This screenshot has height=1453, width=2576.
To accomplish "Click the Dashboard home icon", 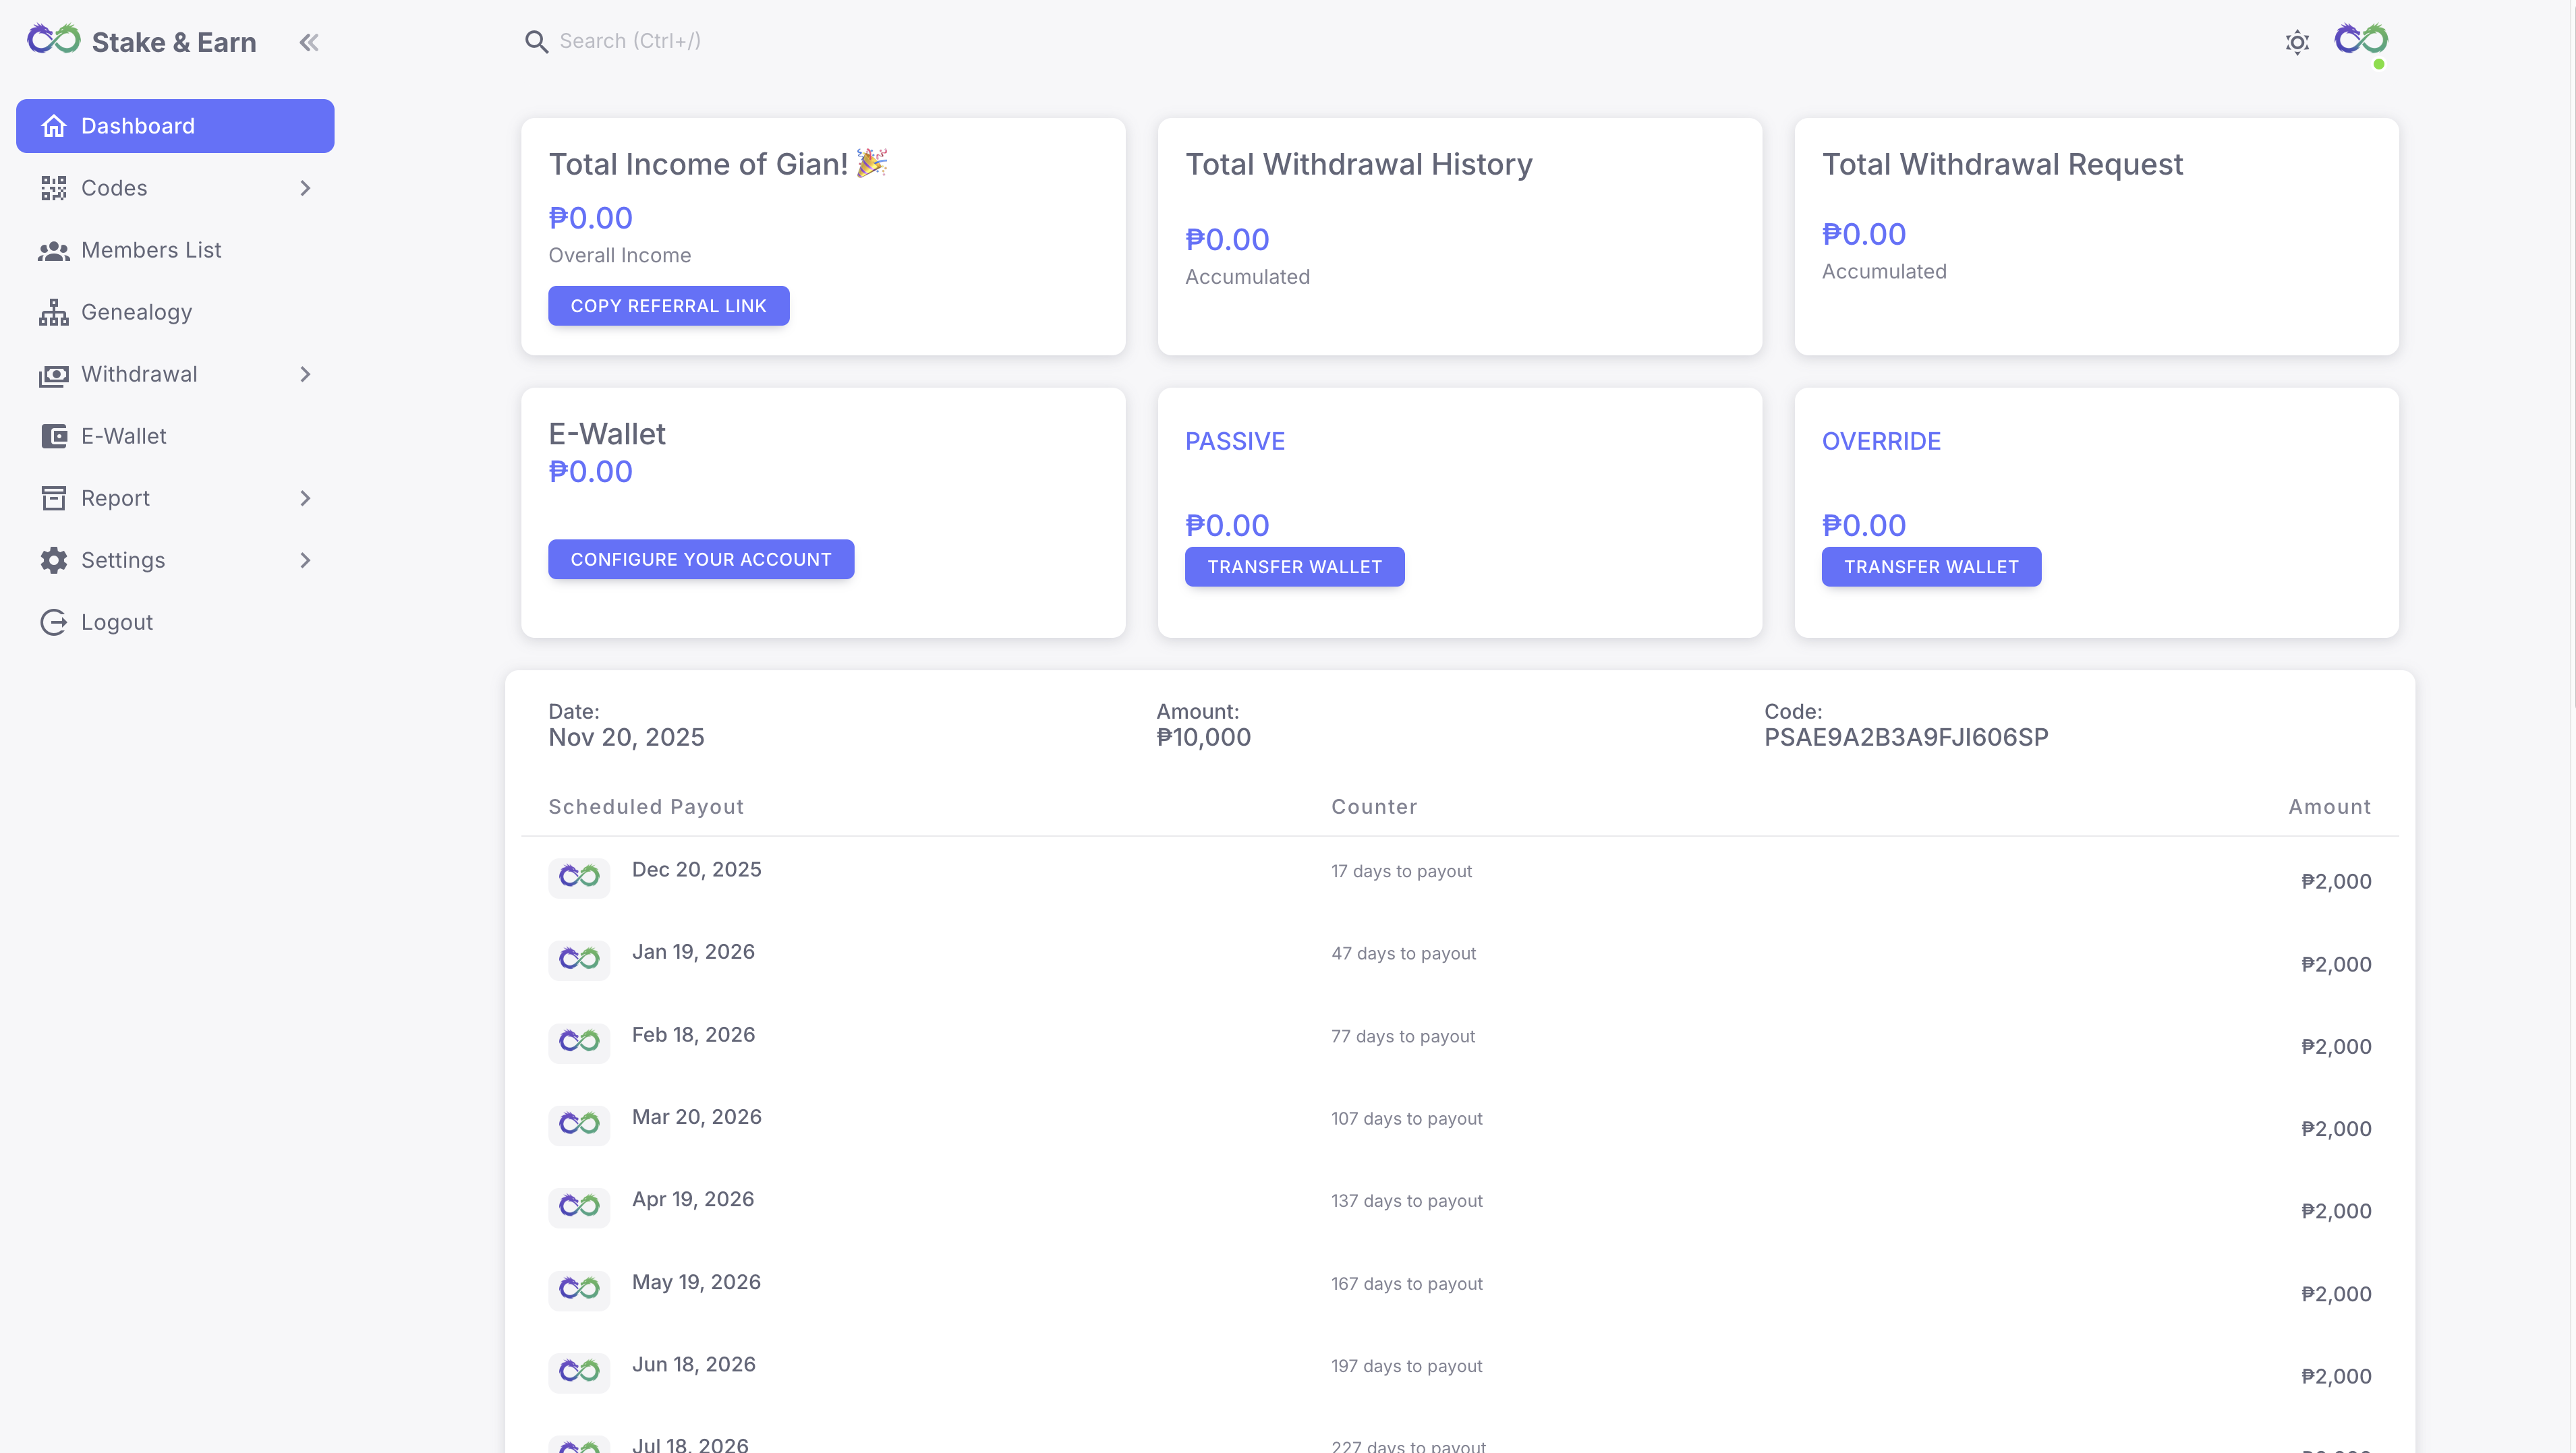I will (54, 126).
